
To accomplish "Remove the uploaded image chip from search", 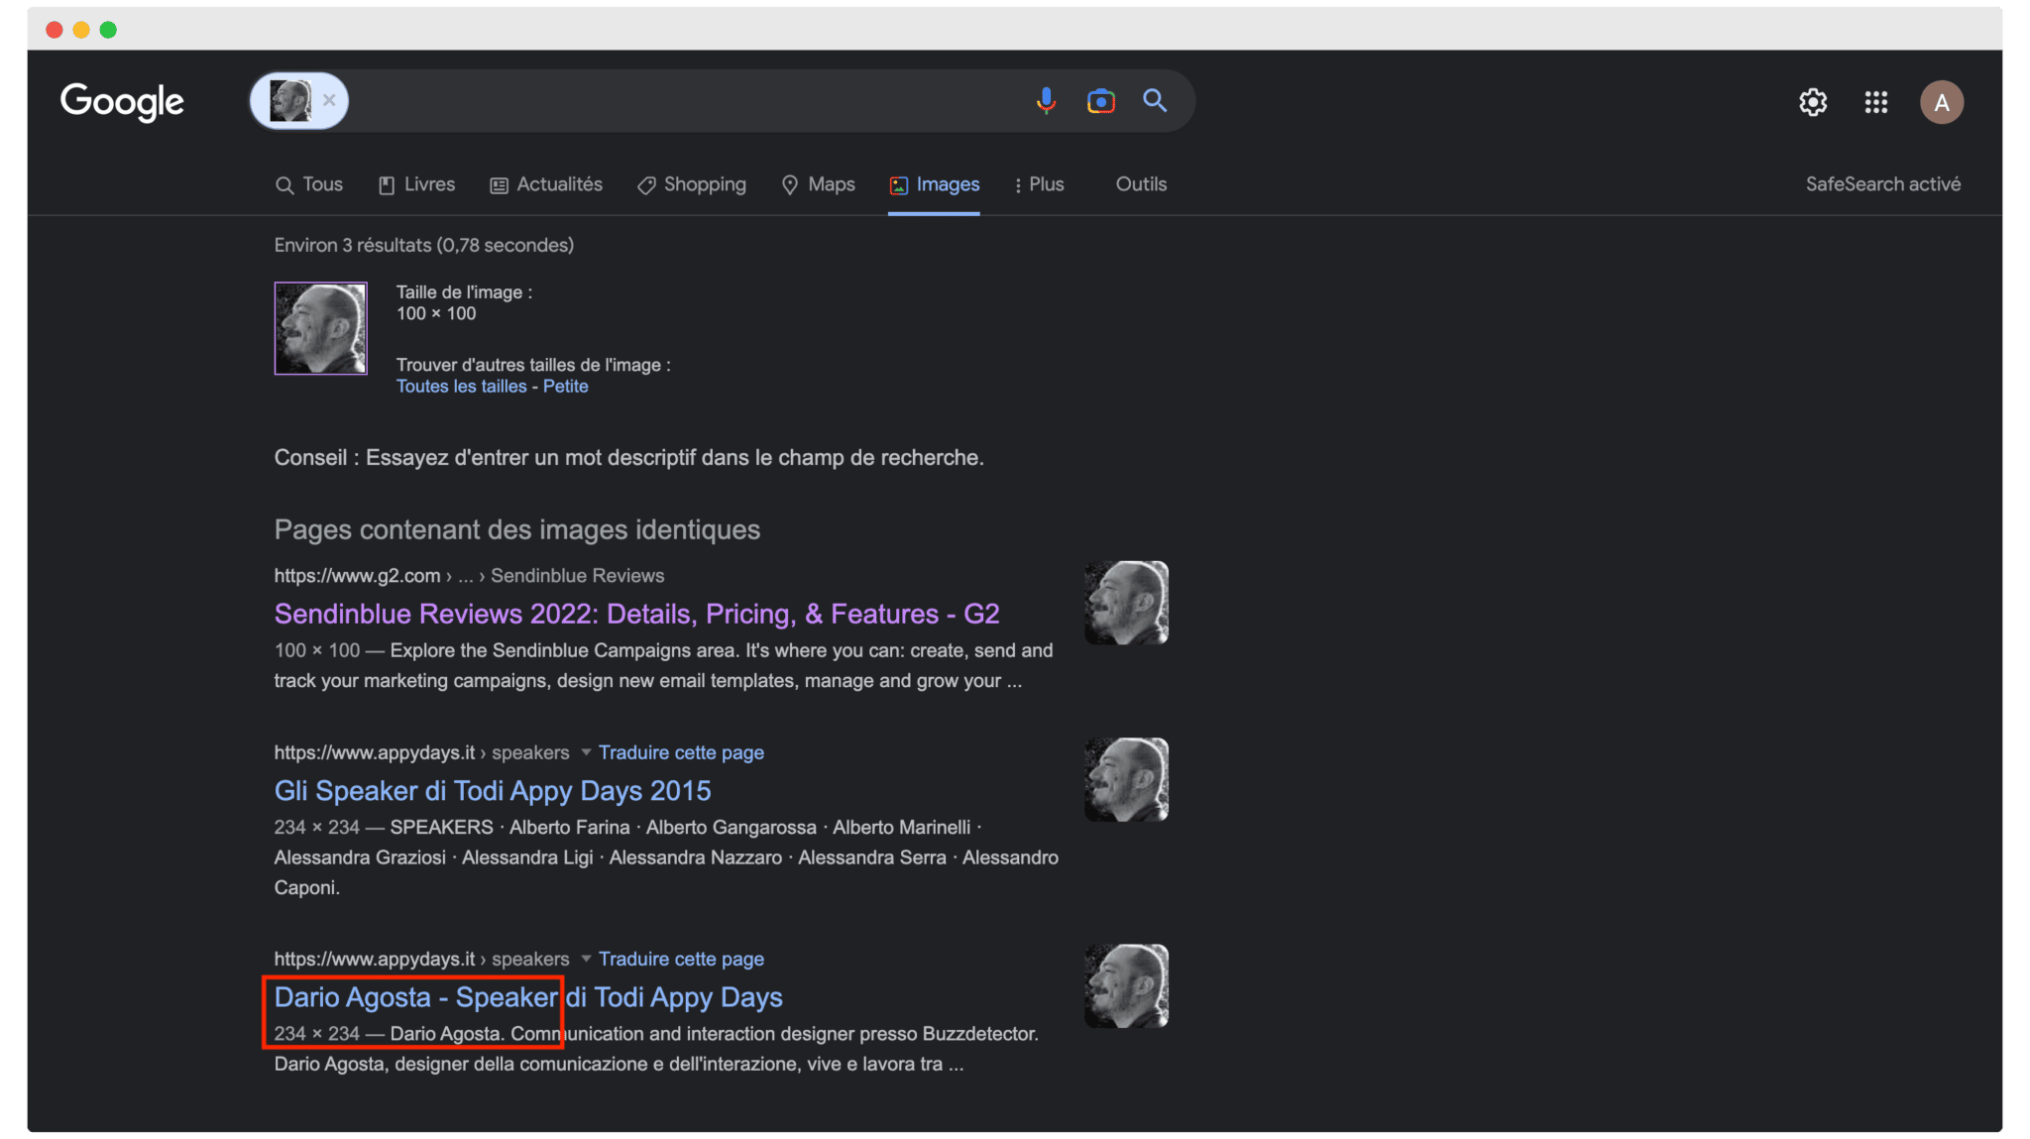I will pyautogui.click(x=329, y=100).
